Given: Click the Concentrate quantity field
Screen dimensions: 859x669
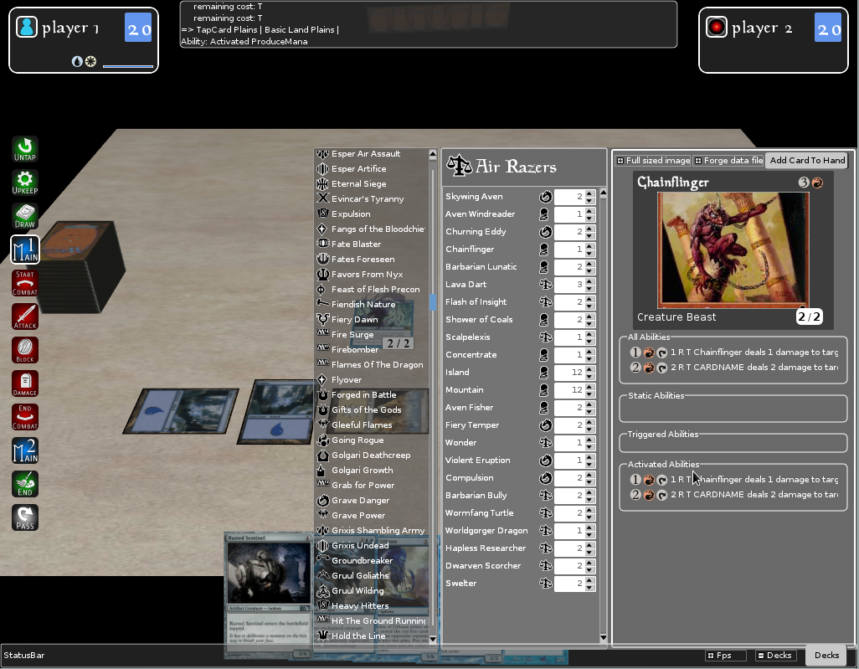Looking at the screenshot, I should point(569,354).
